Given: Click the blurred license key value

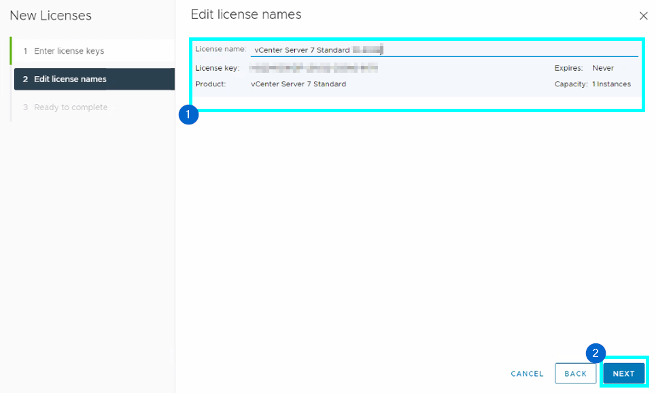Looking at the screenshot, I should [x=314, y=68].
